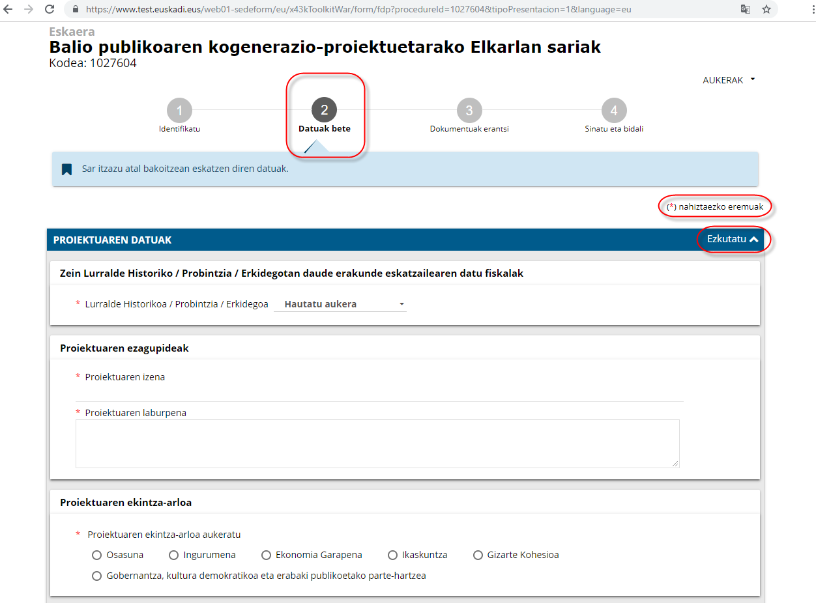This screenshot has width=816, height=603.
Task: Click into the Proiektuaren izena field
Action: pyautogui.click(x=379, y=393)
